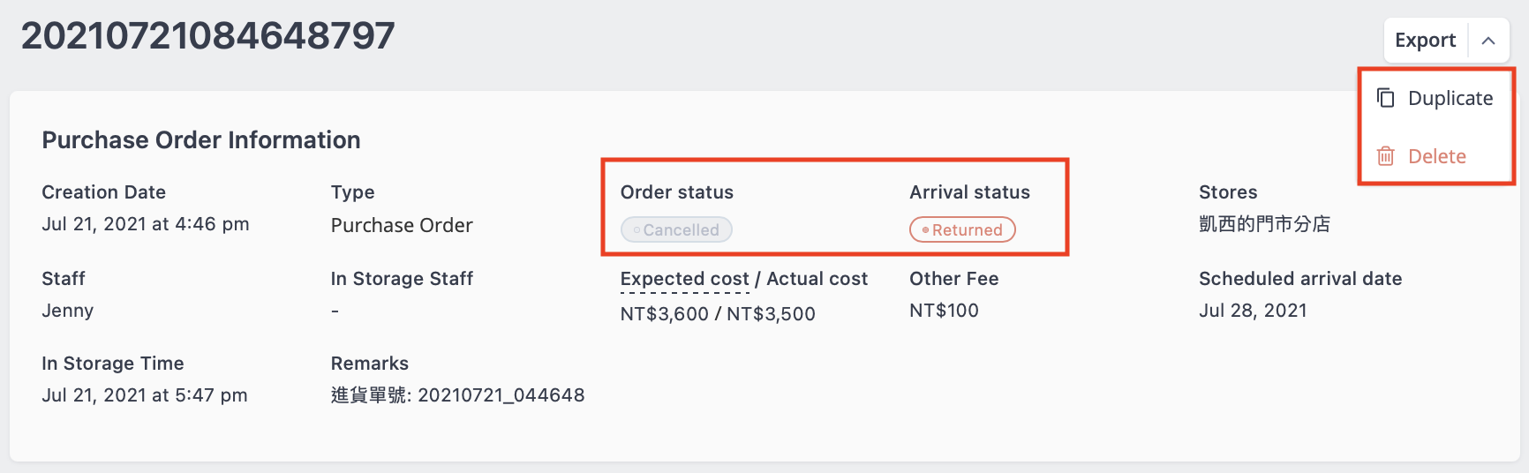Click the Returned arrival status badge
The image size is (1529, 473).
(x=962, y=229)
